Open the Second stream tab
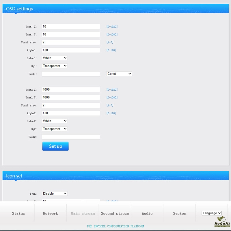 (x=115, y=213)
